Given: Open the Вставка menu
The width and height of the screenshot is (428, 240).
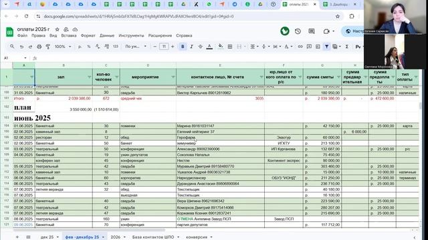Looking at the screenshot, I should click(69, 35).
